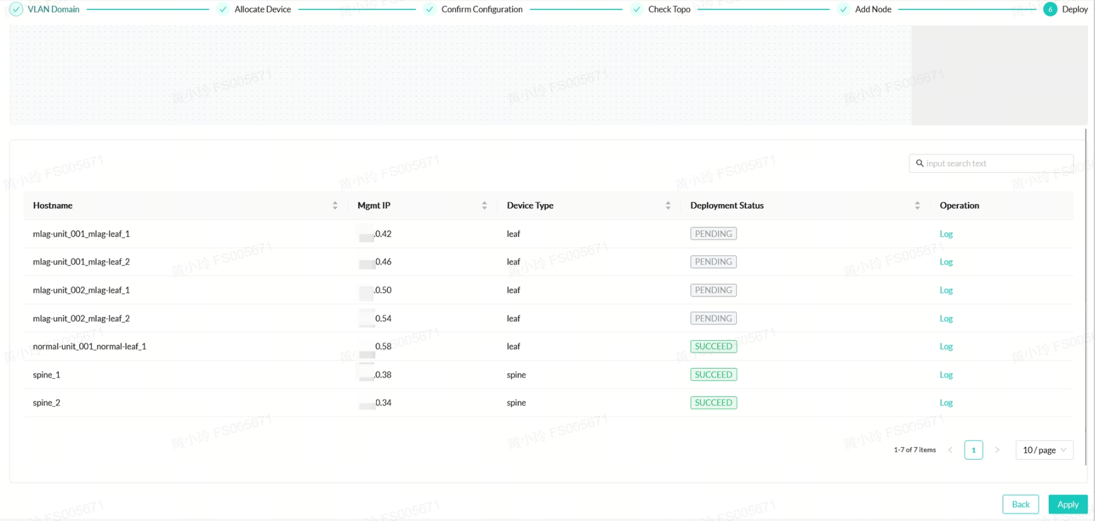Image resolution: width=1095 pixels, height=521 pixels.
Task: Sort by Deployment Status column arrows
Action: pyautogui.click(x=917, y=205)
